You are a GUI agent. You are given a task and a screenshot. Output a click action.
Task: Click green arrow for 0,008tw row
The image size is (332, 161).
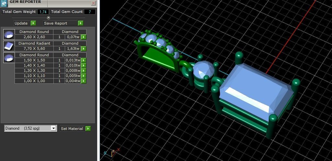click(84, 70)
